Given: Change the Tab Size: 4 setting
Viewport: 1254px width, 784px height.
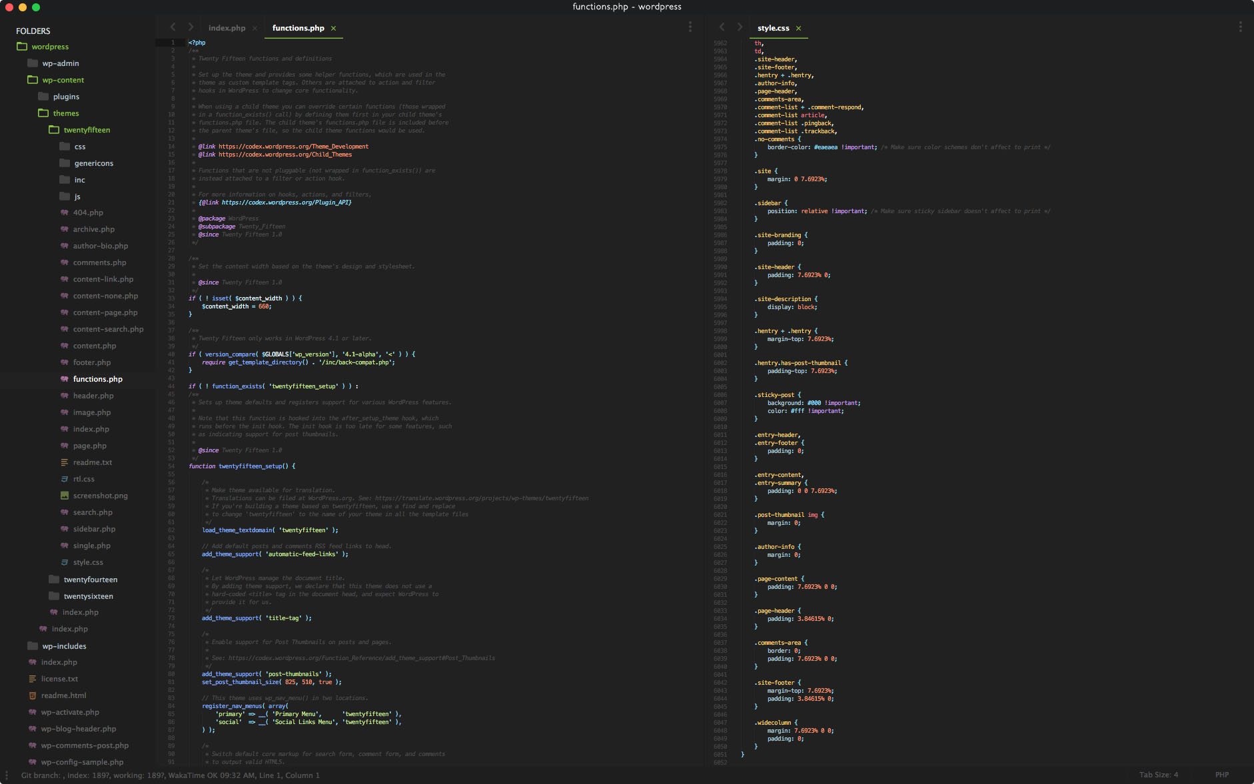Looking at the screenshot, I should point(1159,775).
